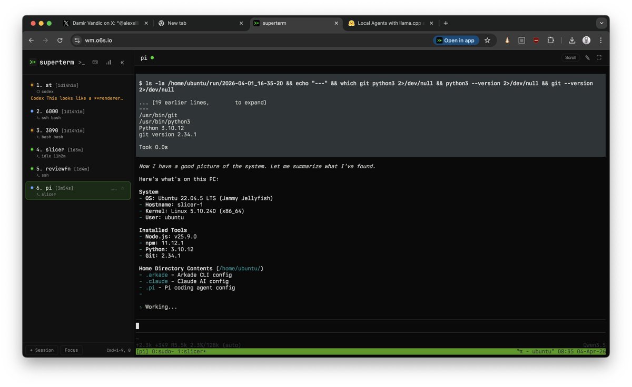Select session 3. 3090
Image resolution: width=632 pixels, height=387 pixels.
click(x=77, y=133)
